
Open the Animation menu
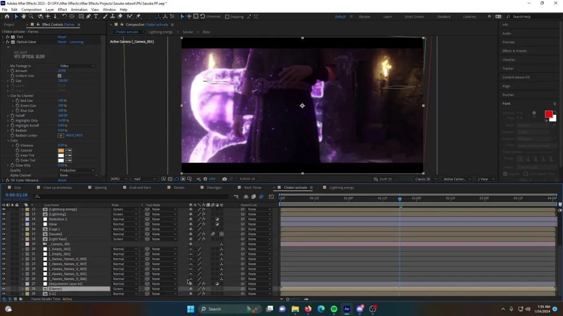tap(79, 10)
